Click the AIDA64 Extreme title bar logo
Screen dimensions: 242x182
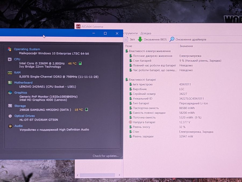(x=78, y=27)
